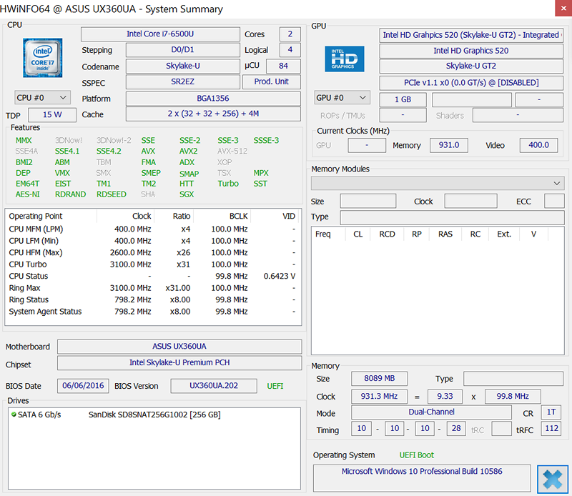
Task: Click the memory module Clock field
Action: (x=470, y=202)
